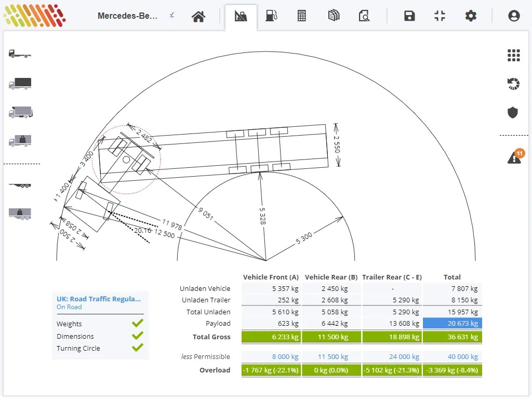Click the Turning Circle label
Image resolution: width=532 pixels, height=399 pixels.
(x=78, y=349)
